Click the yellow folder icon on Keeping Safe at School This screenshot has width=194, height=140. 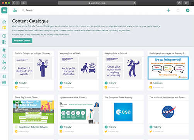pos(106,88)
